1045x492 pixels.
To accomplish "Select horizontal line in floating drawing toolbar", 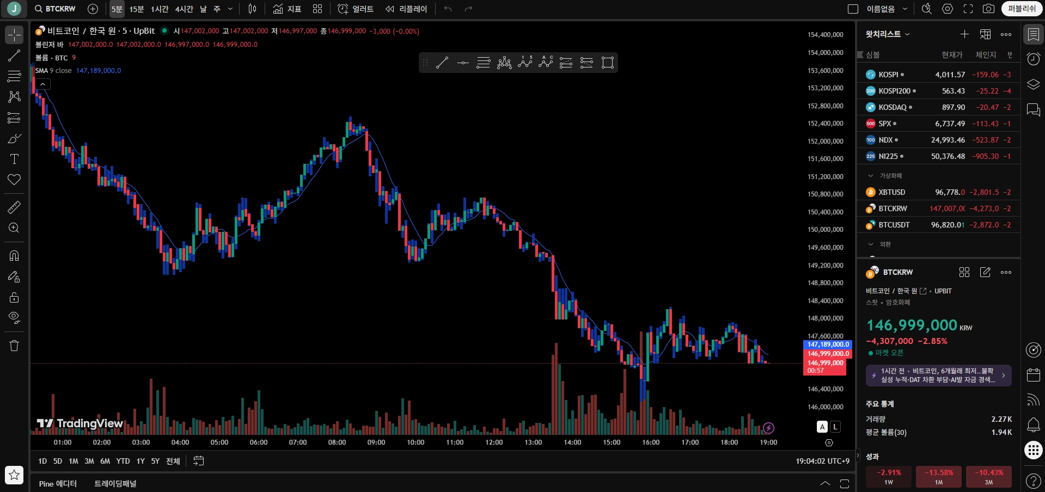I will pyautogui.click(x=463, y=63).
